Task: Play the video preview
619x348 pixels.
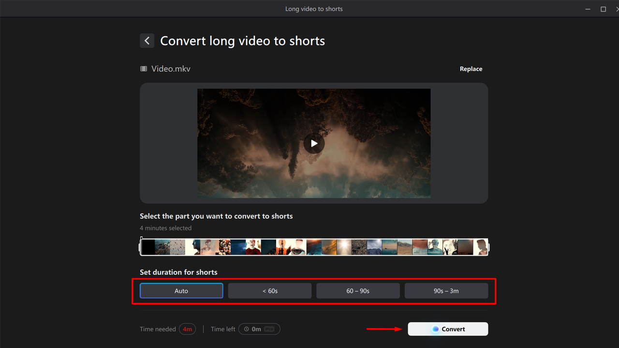Action: click(314, 143)
